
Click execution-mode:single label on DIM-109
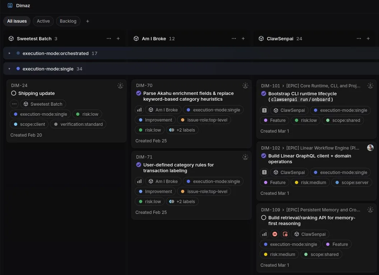tap(290, 244)
